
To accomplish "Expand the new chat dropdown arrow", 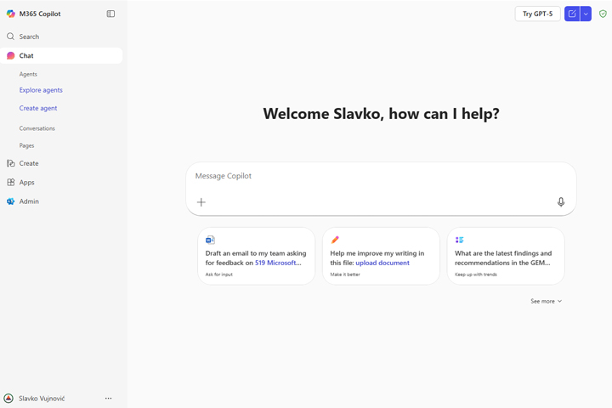I will click(586, 14).
